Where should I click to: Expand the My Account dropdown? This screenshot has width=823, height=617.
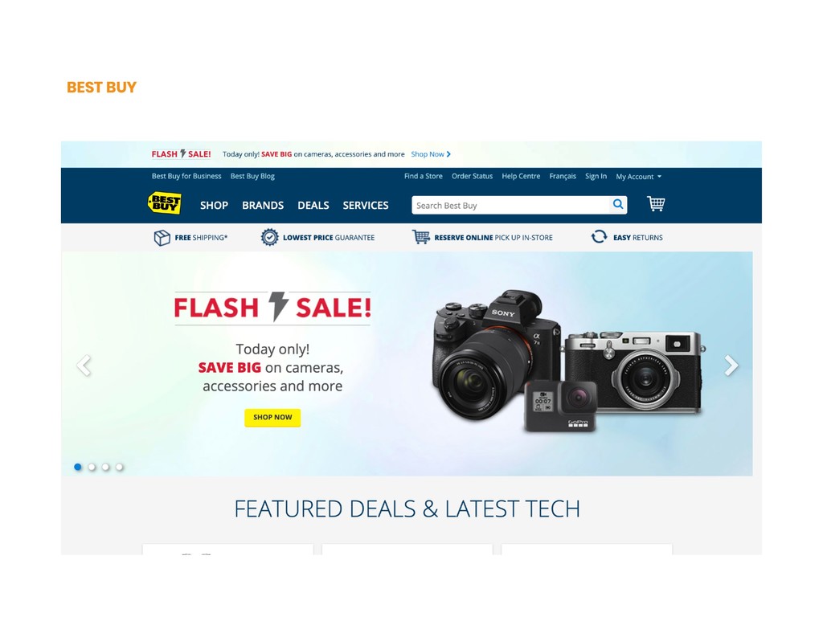[x=639, y=177]
